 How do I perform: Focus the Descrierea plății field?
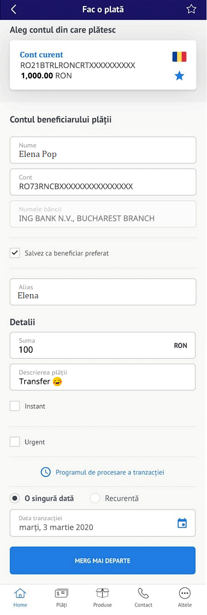103,377
